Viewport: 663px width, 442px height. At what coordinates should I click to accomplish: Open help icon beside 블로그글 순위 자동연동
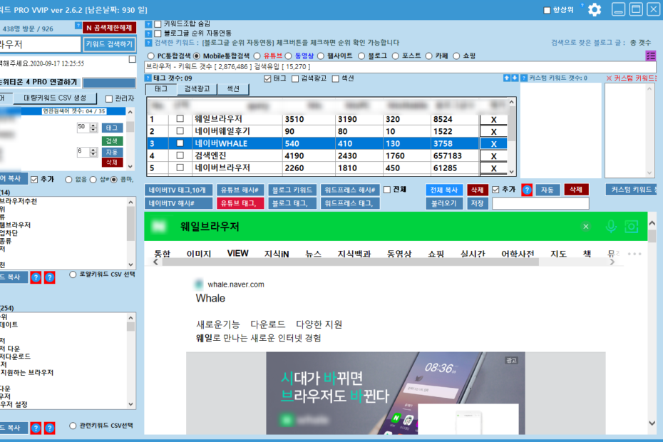[x=148, y=34]
